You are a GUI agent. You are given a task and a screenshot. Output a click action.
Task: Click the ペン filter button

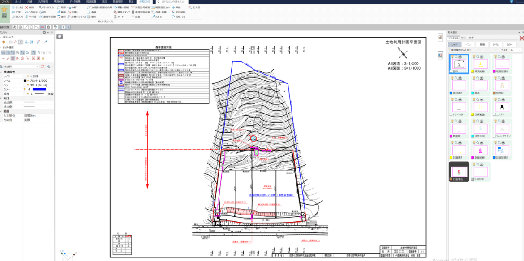(468, 44)
